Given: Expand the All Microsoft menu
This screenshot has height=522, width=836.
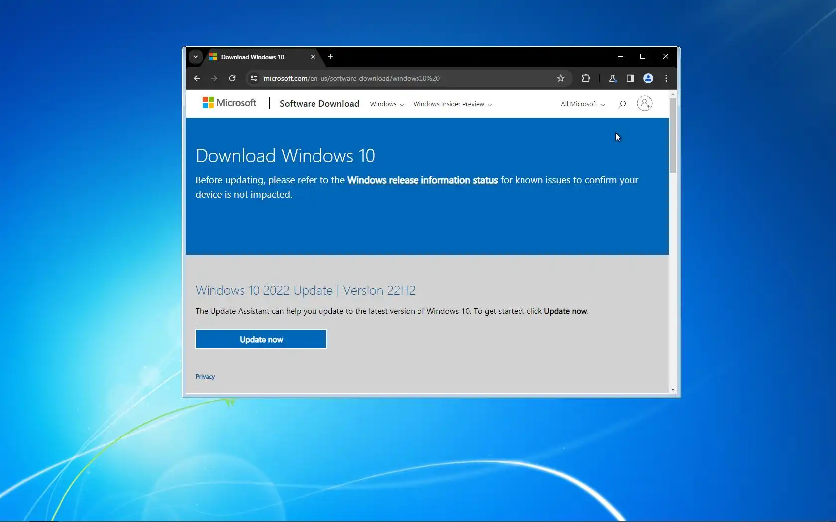Looking at the screenshot, I should [x=583, y=104].
